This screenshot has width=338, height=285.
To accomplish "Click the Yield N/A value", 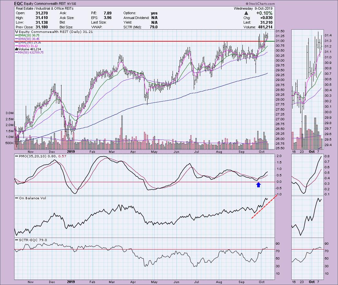I will [x=154, y=23].
